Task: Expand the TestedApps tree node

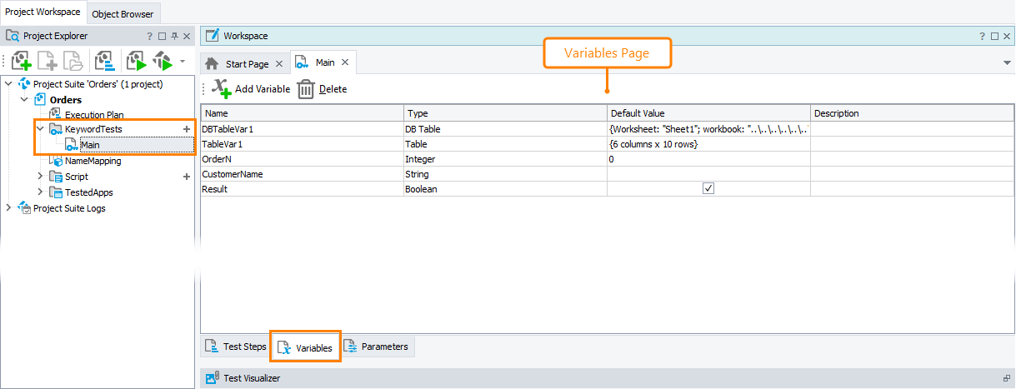Action: (x=40, y=192)
